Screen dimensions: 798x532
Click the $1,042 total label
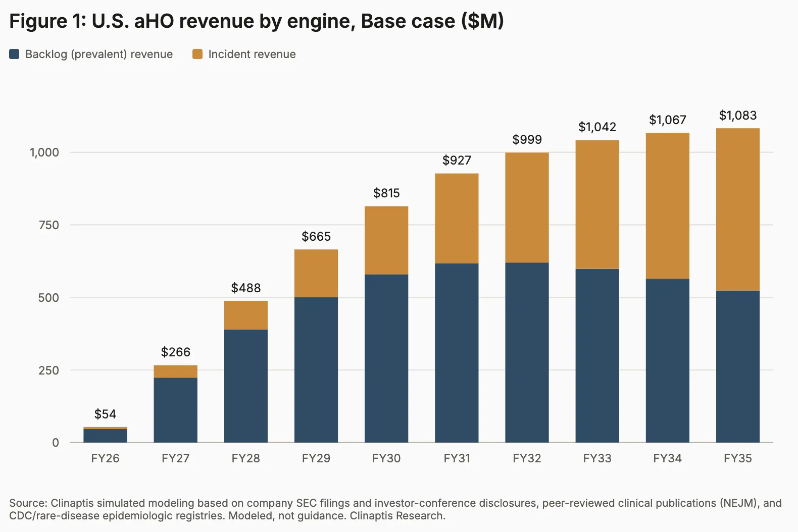point(597,127)
